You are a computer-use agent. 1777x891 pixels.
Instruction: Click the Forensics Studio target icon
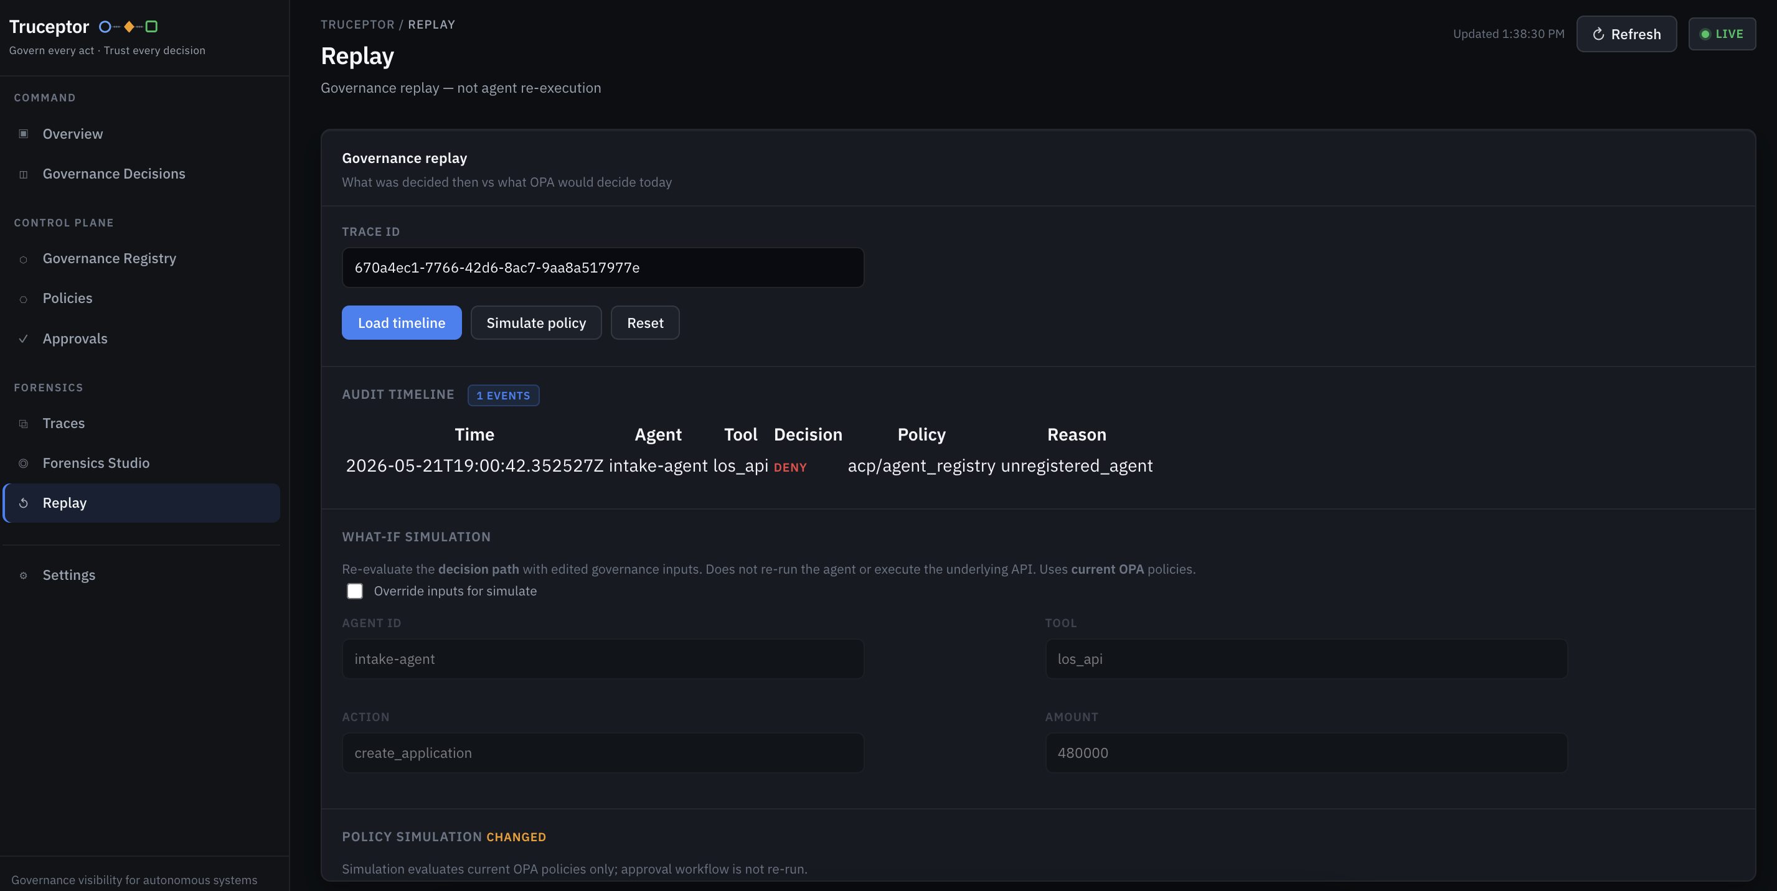click(24, 464)
